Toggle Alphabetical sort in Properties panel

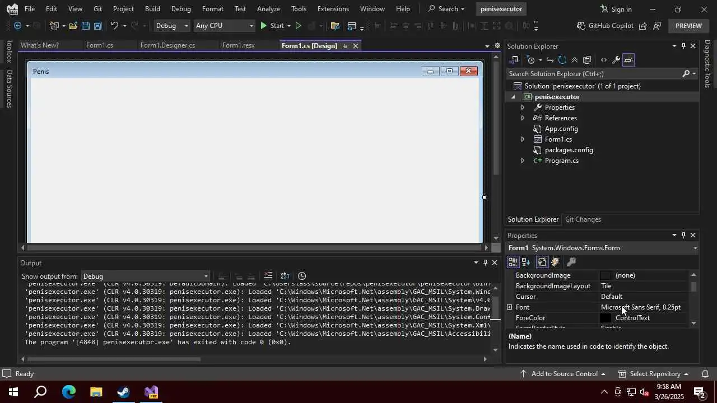click(x=526, y=262)
